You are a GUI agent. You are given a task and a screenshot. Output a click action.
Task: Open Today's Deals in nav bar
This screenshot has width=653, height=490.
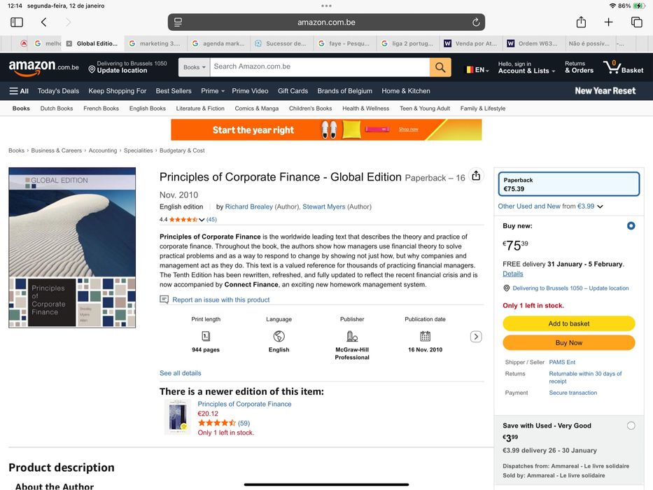pyautogui.click(x=58, y=91)
